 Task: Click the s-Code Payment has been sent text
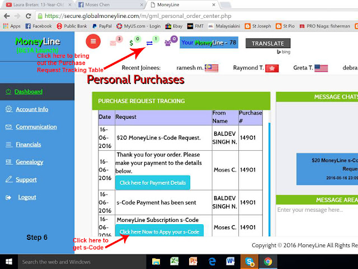[156, 202]
